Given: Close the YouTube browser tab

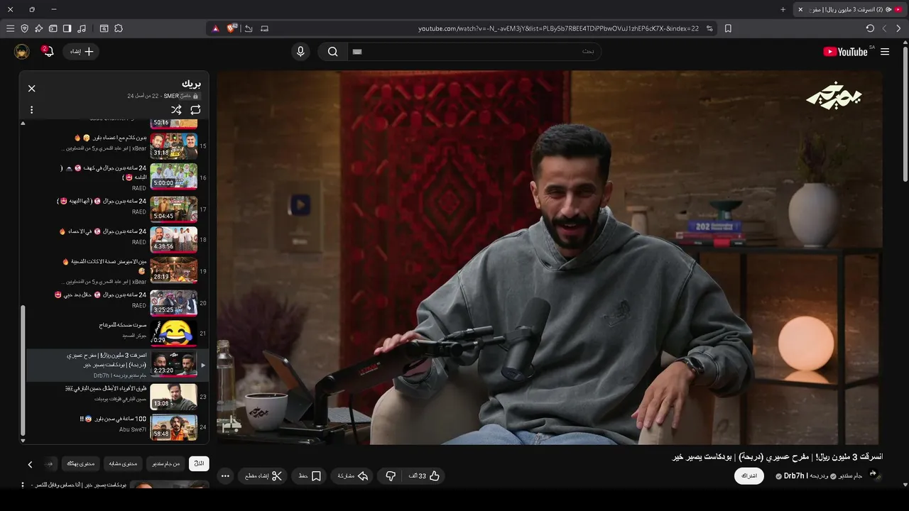Looking at the screenshot, I should click(800, 9).
